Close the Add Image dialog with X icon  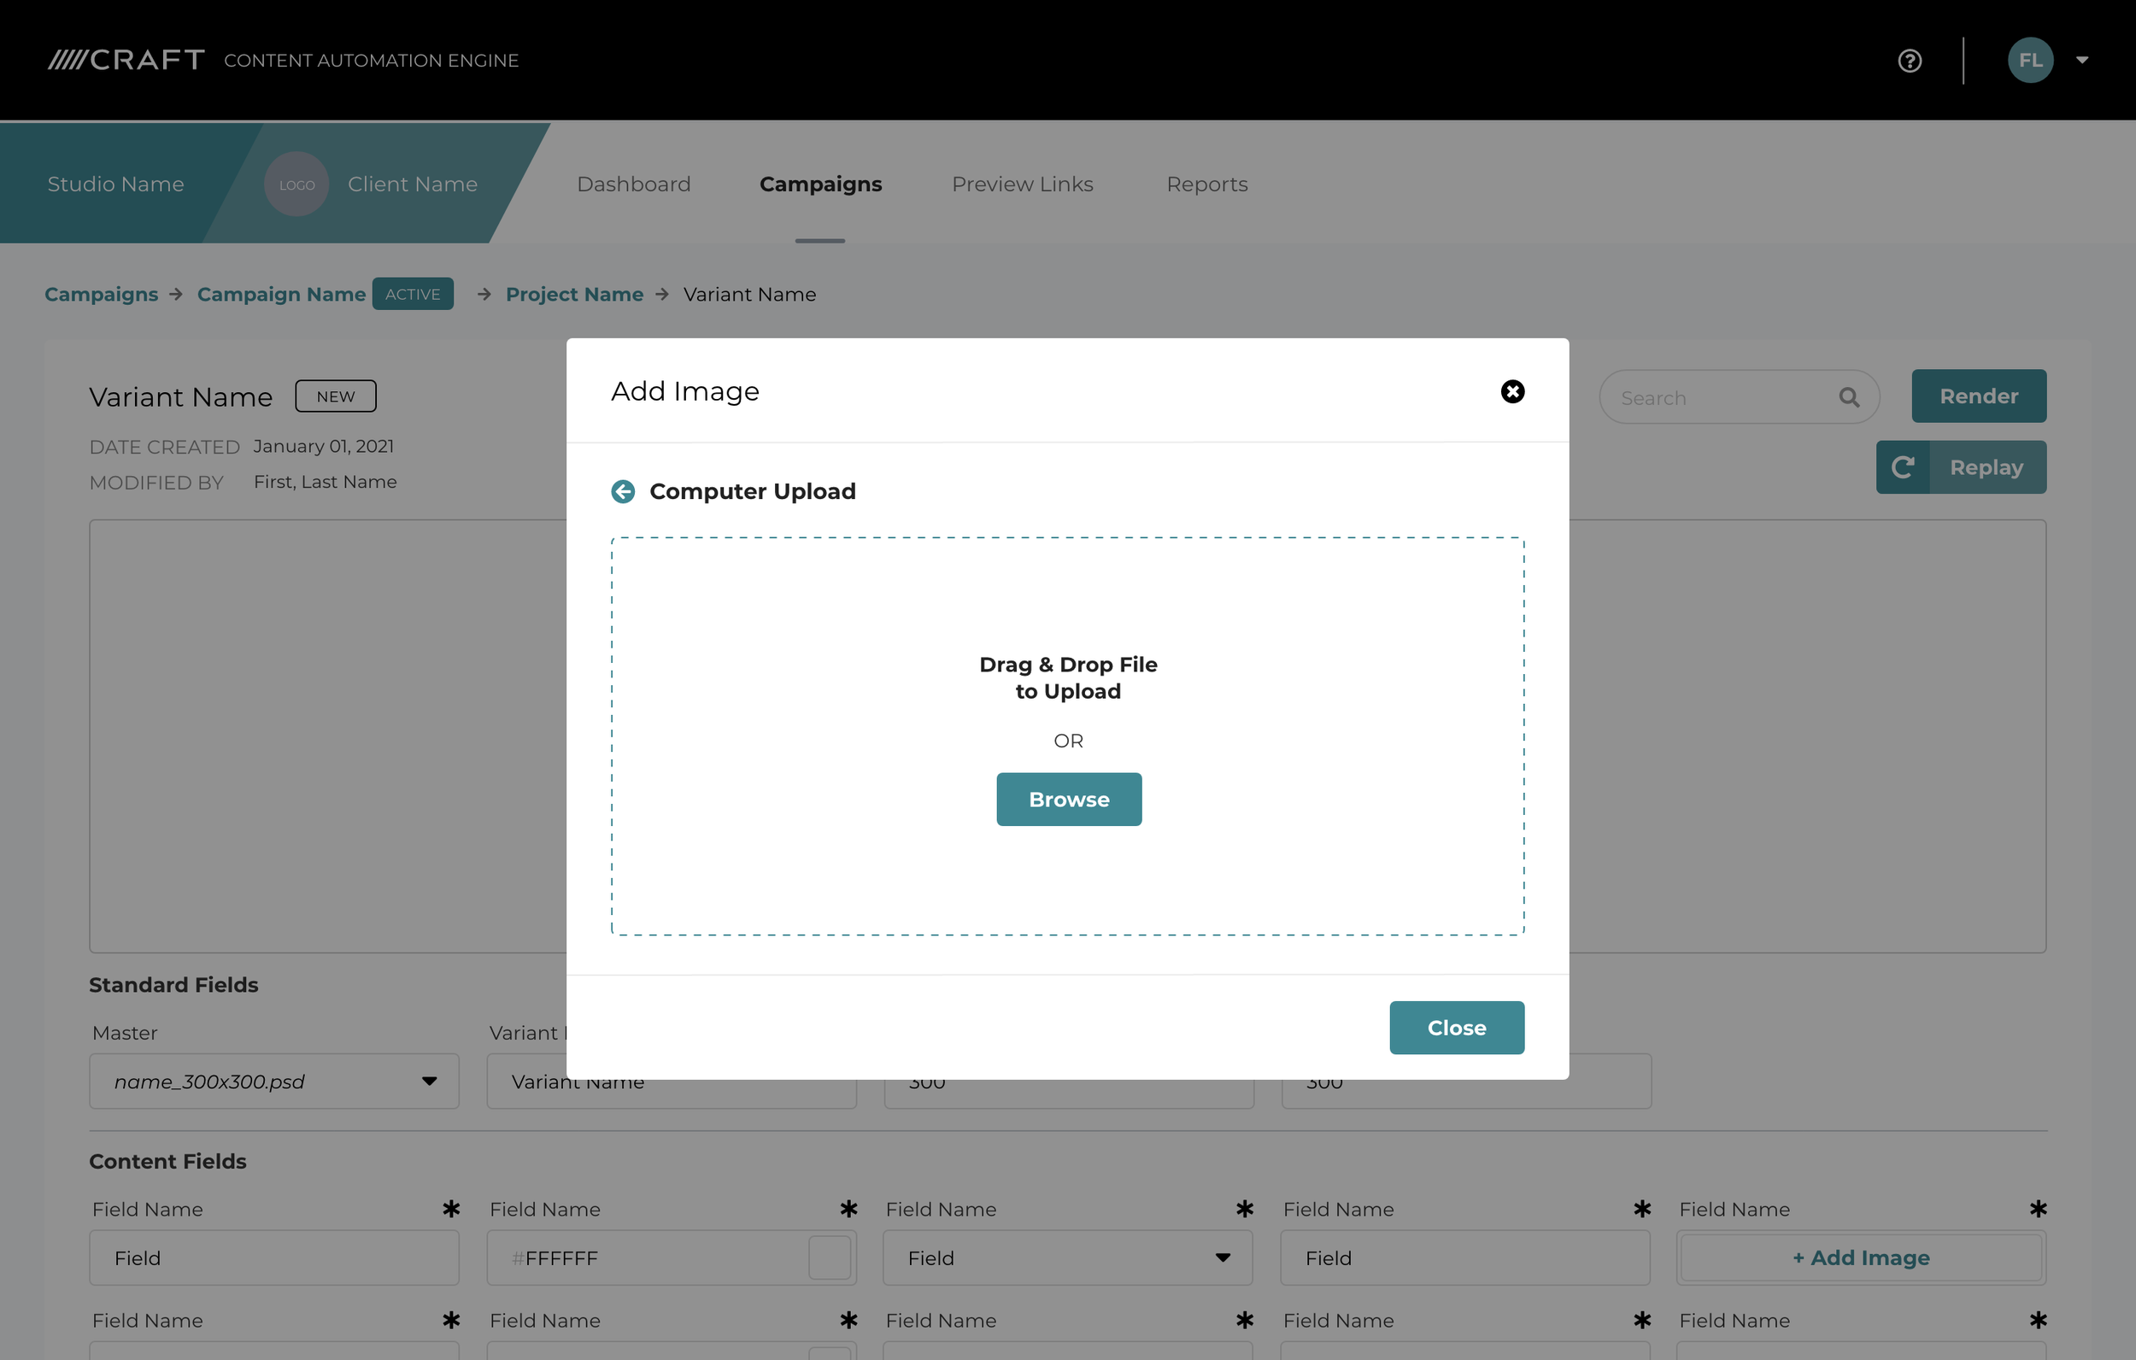tap(1511, 391)
